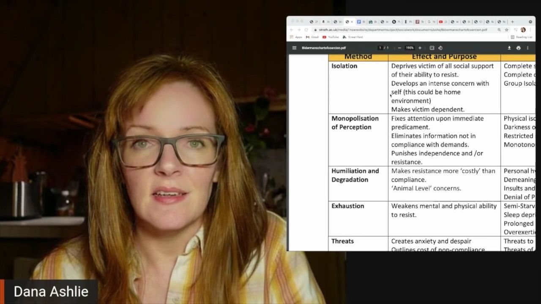
Task: Click the strath.ac.uk address bar
Action: [x=402, y=30]
